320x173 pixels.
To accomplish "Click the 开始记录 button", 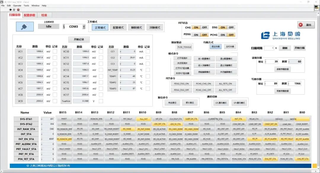I will coord(79,39).
